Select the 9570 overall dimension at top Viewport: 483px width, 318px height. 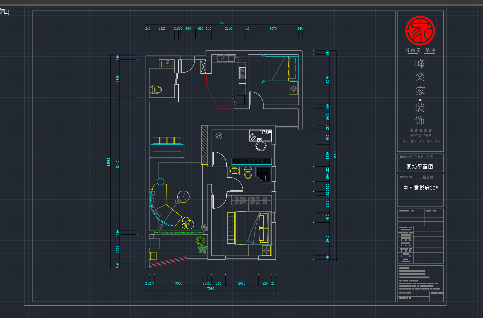pyautogui.click(x=224, y=23)
